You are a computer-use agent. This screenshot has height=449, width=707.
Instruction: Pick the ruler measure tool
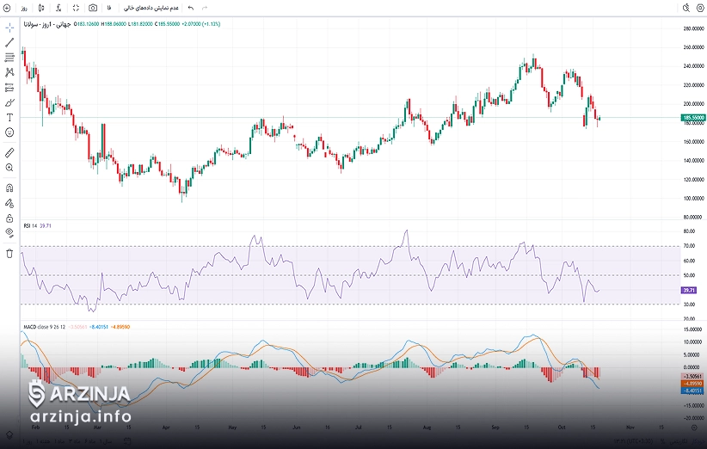(9, 152)
